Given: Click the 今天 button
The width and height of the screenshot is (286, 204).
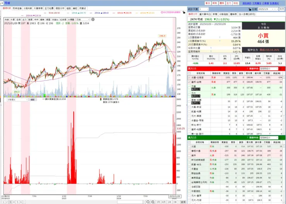Looking at the screenshot, I should pyautogui.click(x=282, y=9).
